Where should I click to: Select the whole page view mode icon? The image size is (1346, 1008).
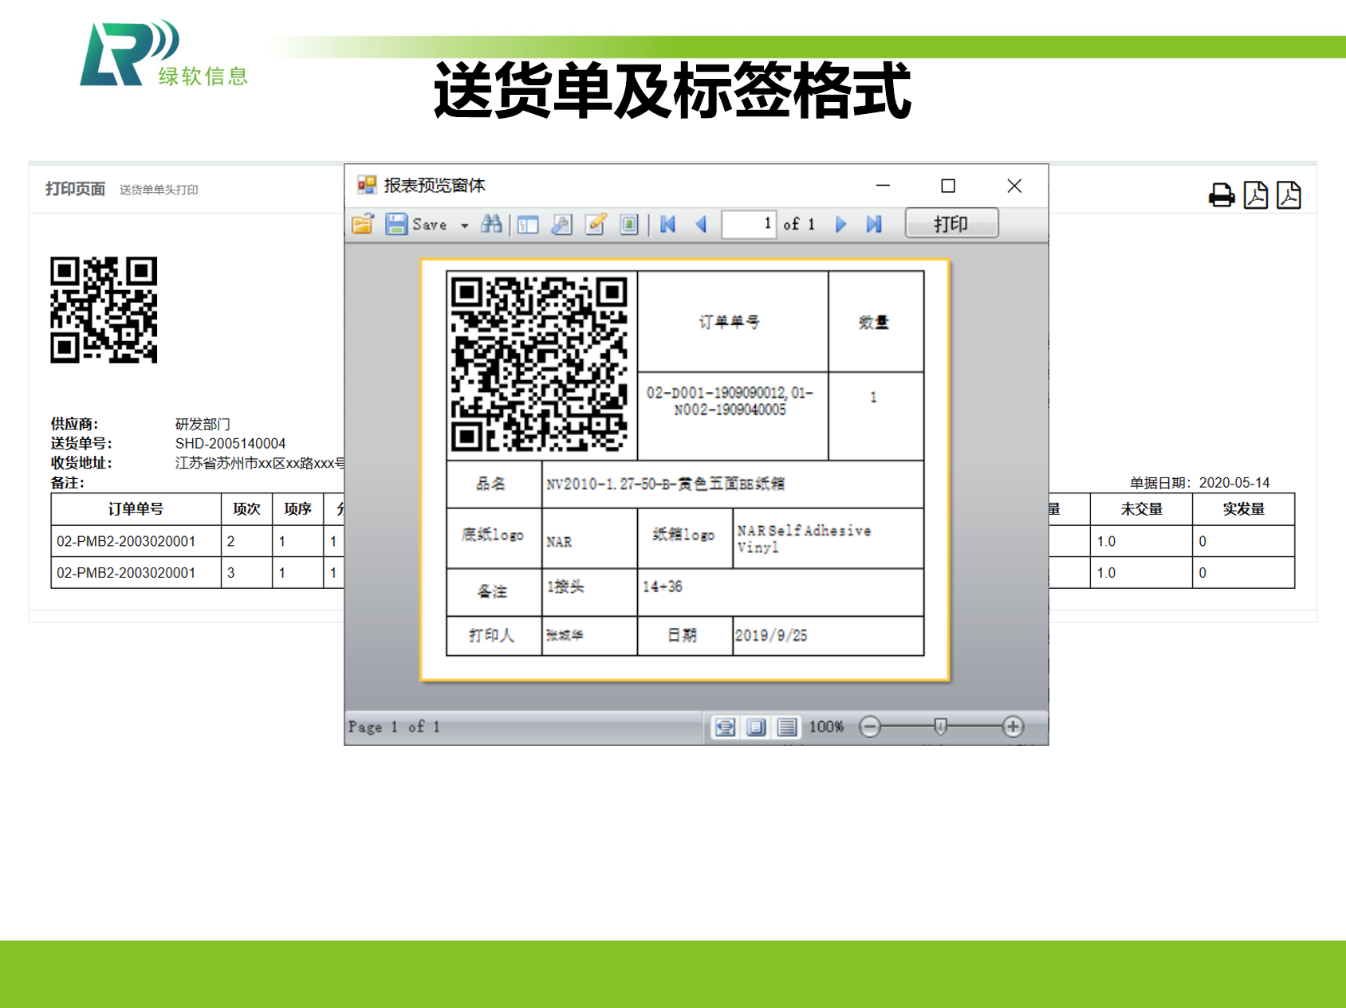(x=756, y=727)
